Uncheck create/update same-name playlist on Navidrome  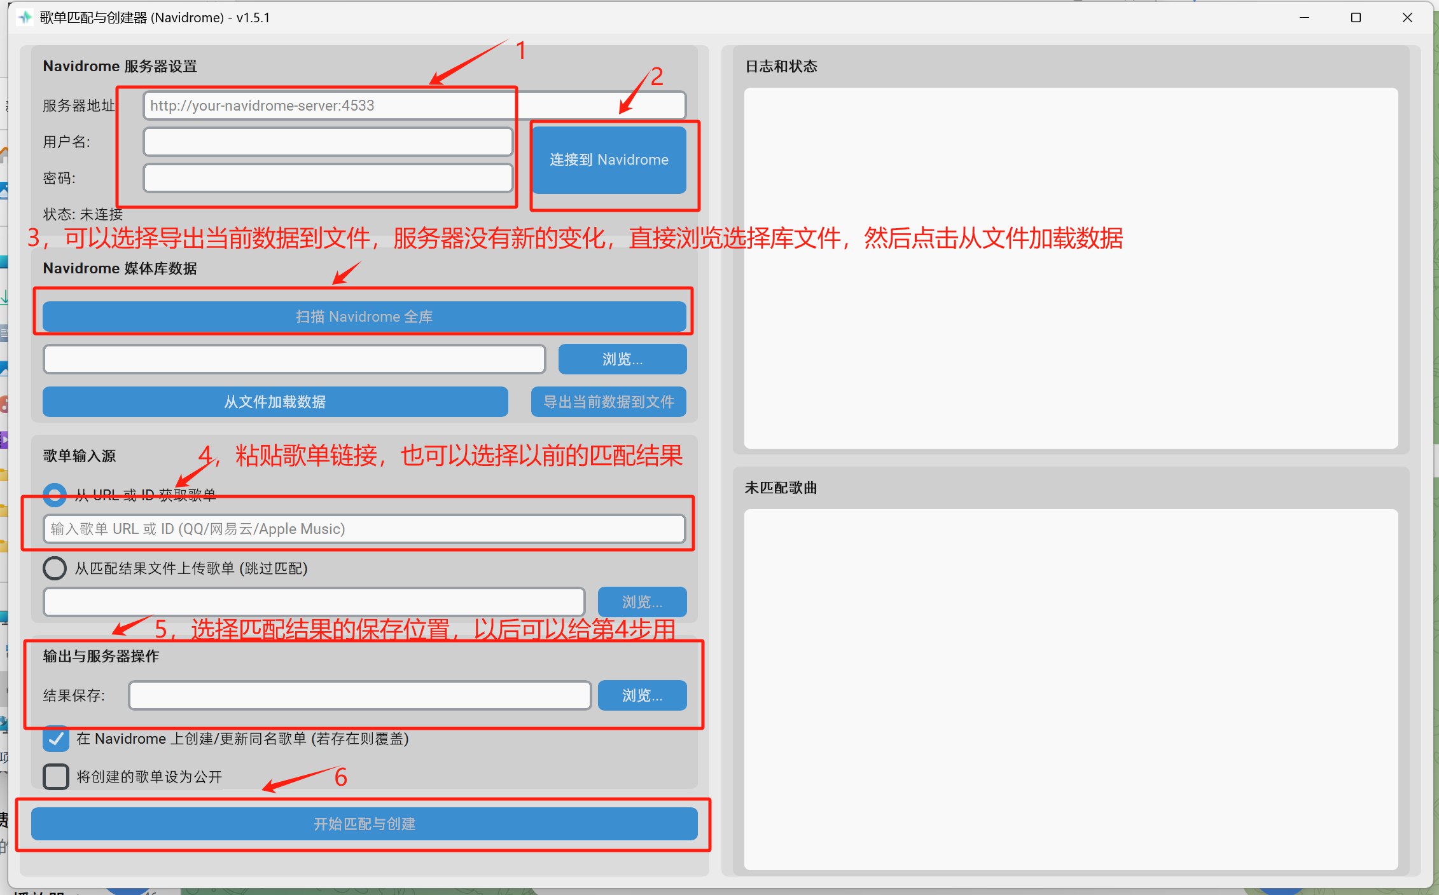pos(56,739)
